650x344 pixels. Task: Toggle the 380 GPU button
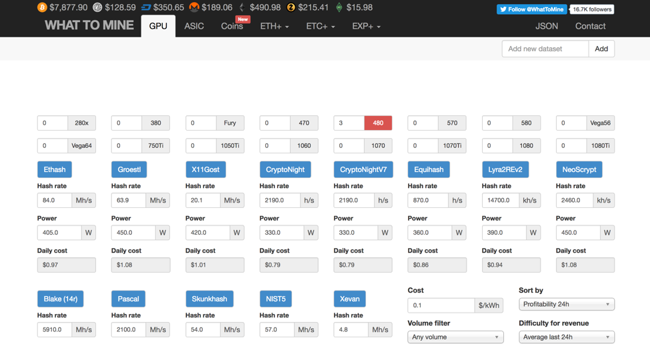(155, 123)
